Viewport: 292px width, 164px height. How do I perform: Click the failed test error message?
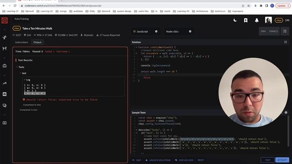[62, 100]
